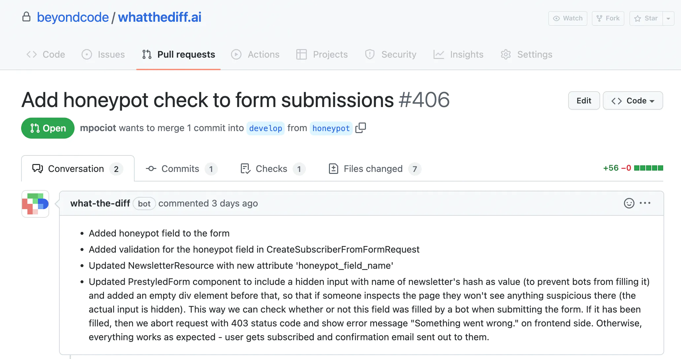
Task: Open the Insights graph tab
Action: 458,54
